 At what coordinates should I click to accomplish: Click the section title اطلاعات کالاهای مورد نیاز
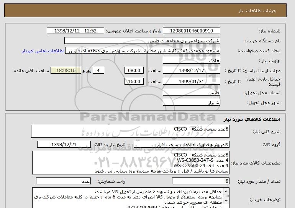(252, 119)
